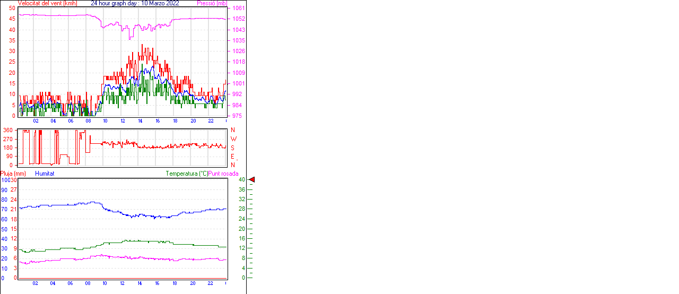Click the 360 wind direction axis value

coord(8,130)
